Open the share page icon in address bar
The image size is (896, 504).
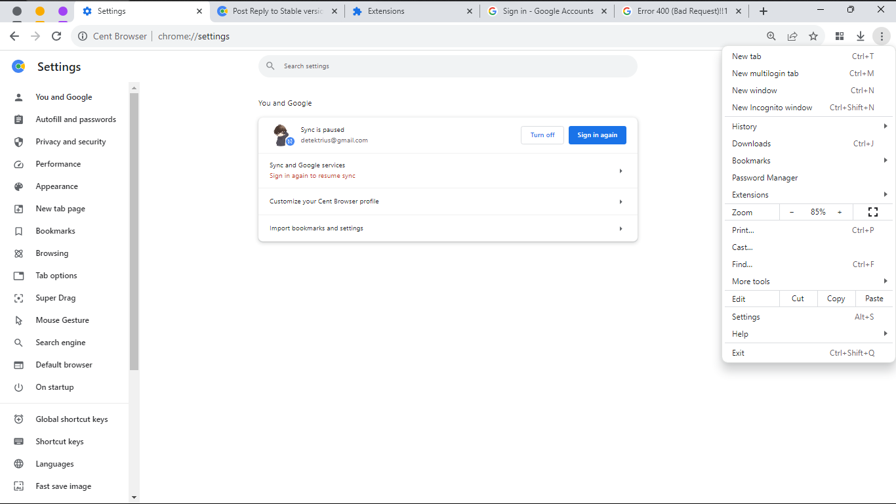[x=792, y=36]
